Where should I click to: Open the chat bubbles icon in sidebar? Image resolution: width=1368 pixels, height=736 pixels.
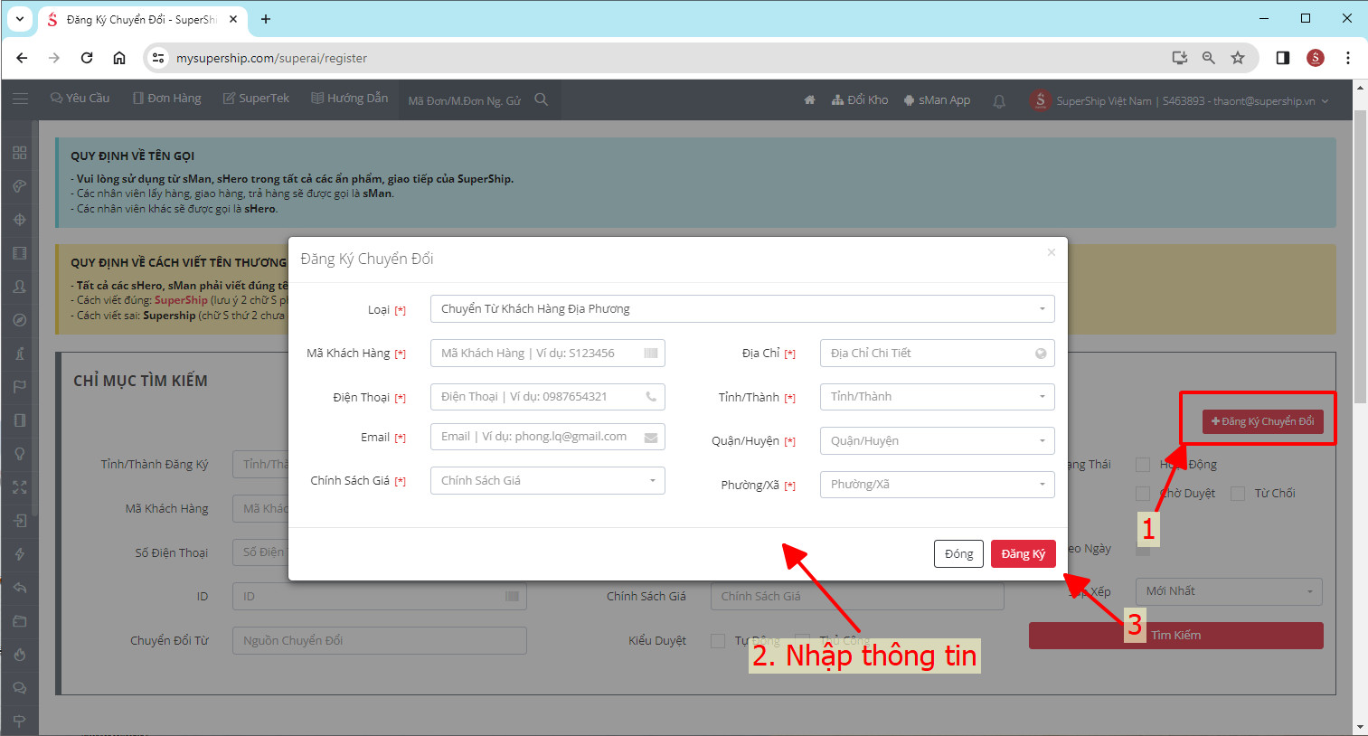[x=20, y=688]
